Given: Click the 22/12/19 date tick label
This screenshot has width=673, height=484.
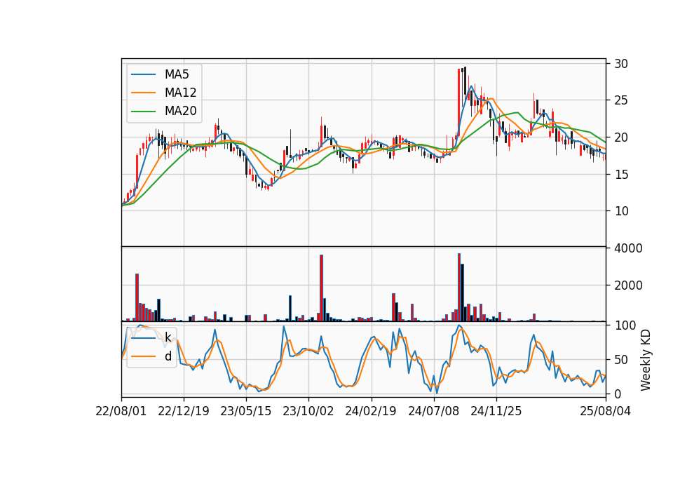Looking at the screenshot, I should pos(184,411).
